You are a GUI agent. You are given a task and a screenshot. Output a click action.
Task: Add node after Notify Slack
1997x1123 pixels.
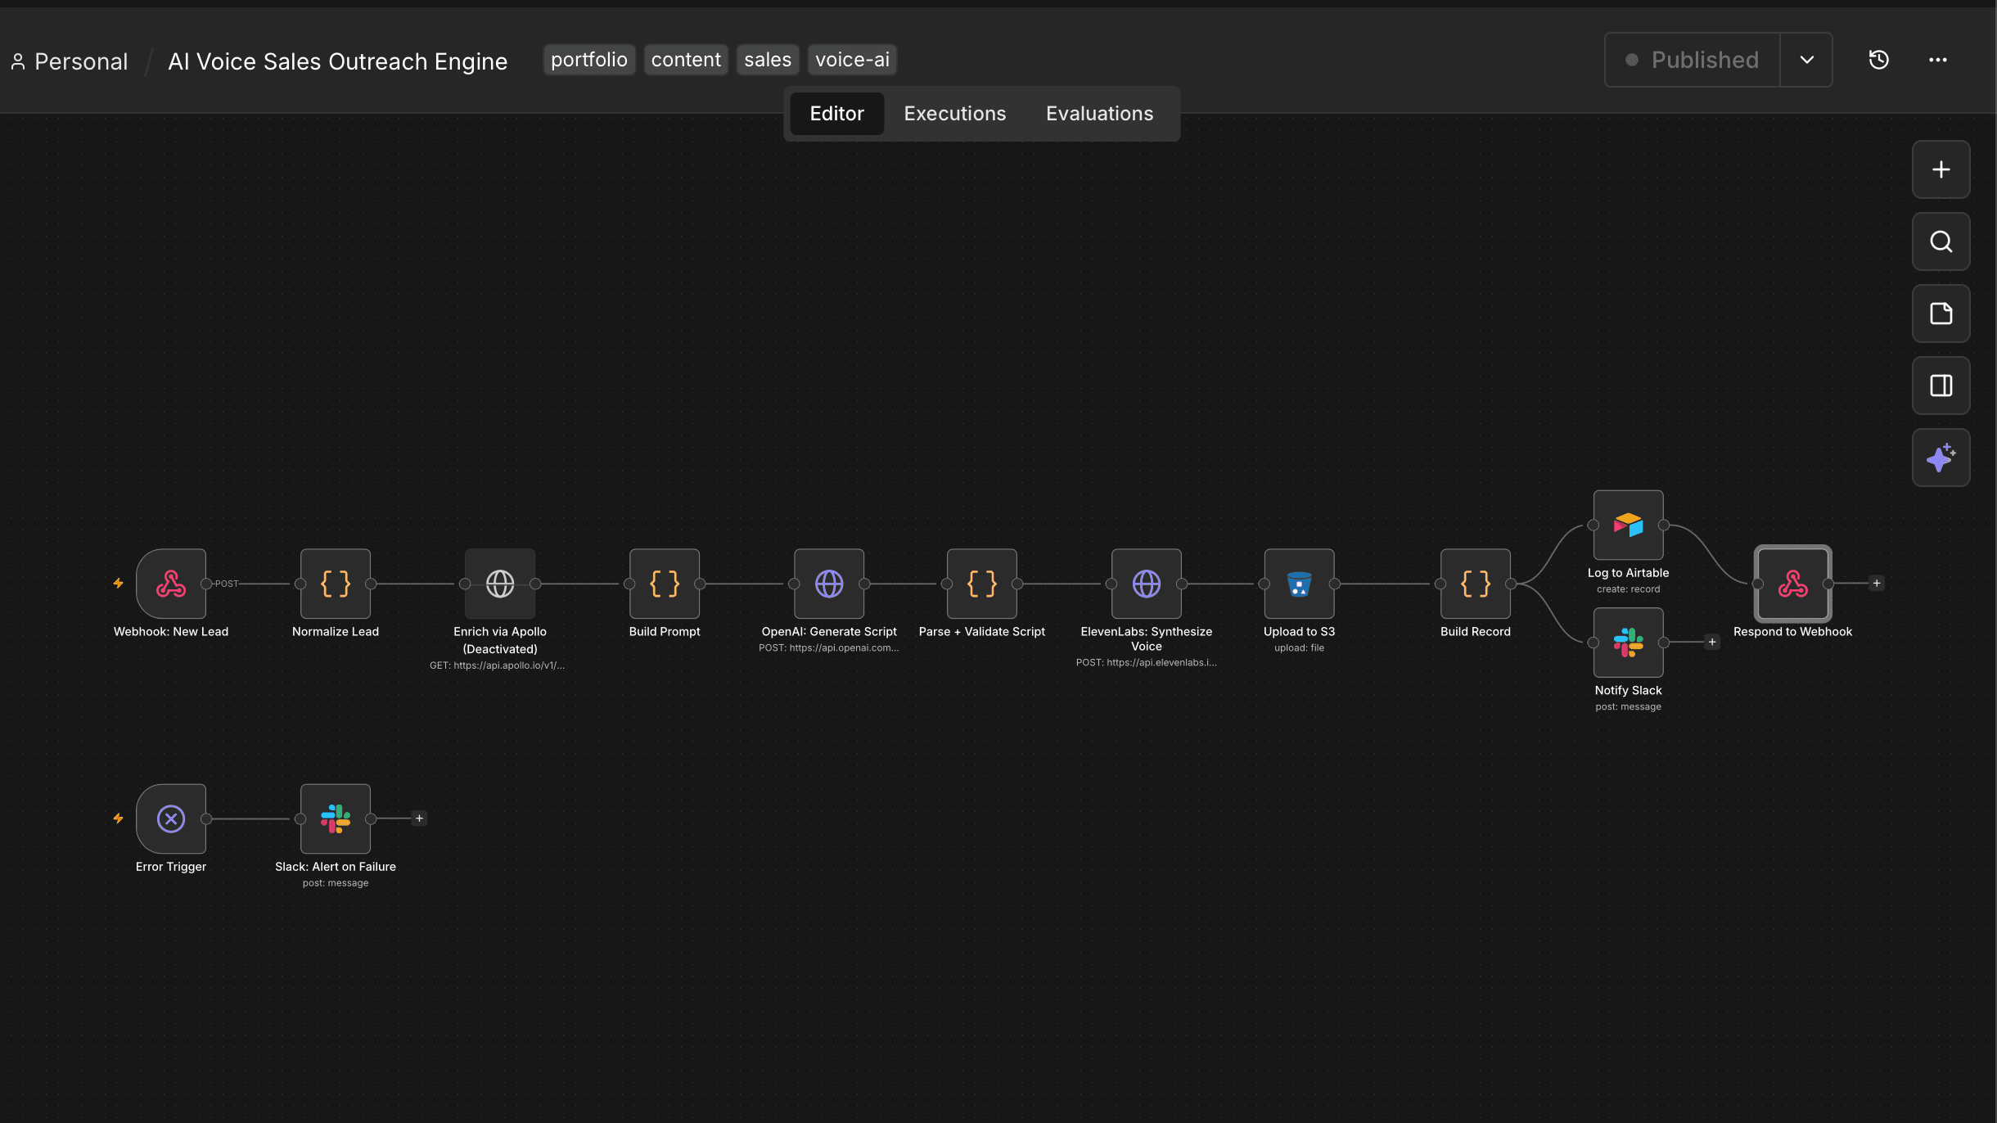click(x=1712, y=643)
